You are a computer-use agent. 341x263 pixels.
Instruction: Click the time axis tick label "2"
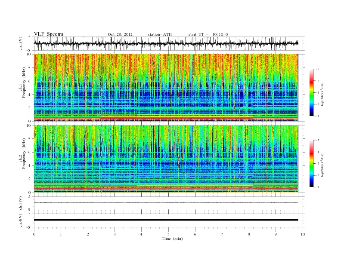(88, 234)
